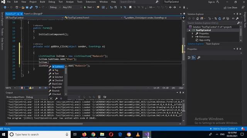The width and height of the screenshot is (247, 138).
Task: Click the Navigate Backward circular arrow icon
Action: pos(5,7)
